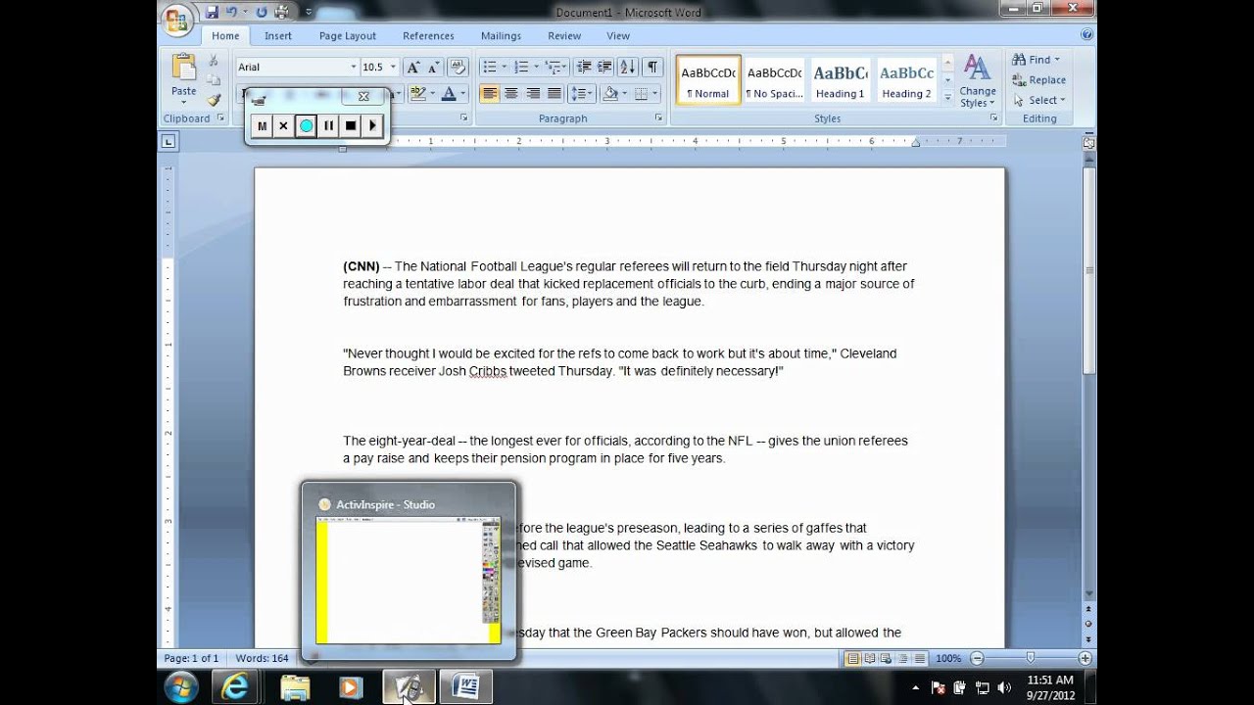
Task: Go to the Review tab
Action: point(564,36)
